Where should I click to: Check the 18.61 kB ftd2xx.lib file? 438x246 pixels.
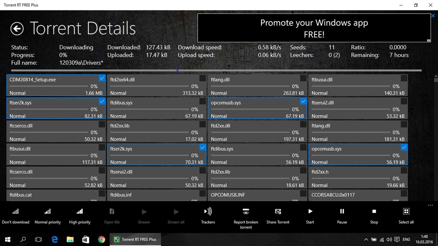303,171
